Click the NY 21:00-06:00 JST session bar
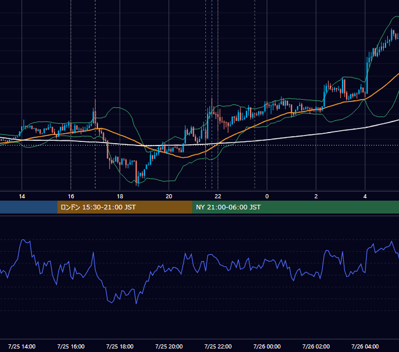Image resolution: width=399 pixels, height=352 pixels. [295, 207]
